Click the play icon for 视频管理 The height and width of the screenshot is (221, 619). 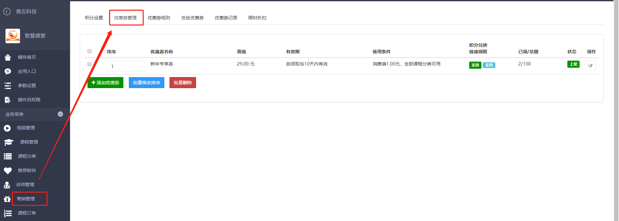coord(7,128)
